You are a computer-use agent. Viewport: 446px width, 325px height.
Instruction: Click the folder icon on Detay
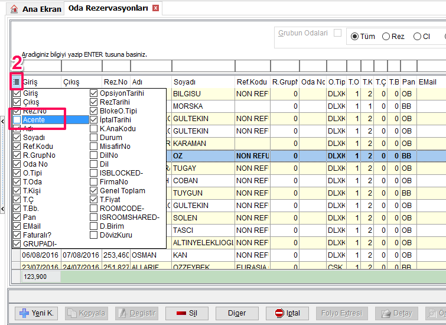pyautogui.click(x=386, y=313)
